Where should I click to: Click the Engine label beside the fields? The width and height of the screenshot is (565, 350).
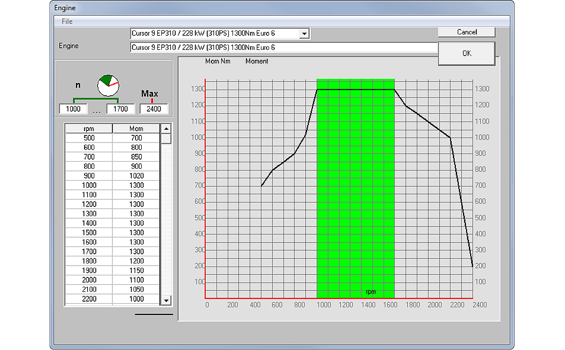[x=69, y=46]
